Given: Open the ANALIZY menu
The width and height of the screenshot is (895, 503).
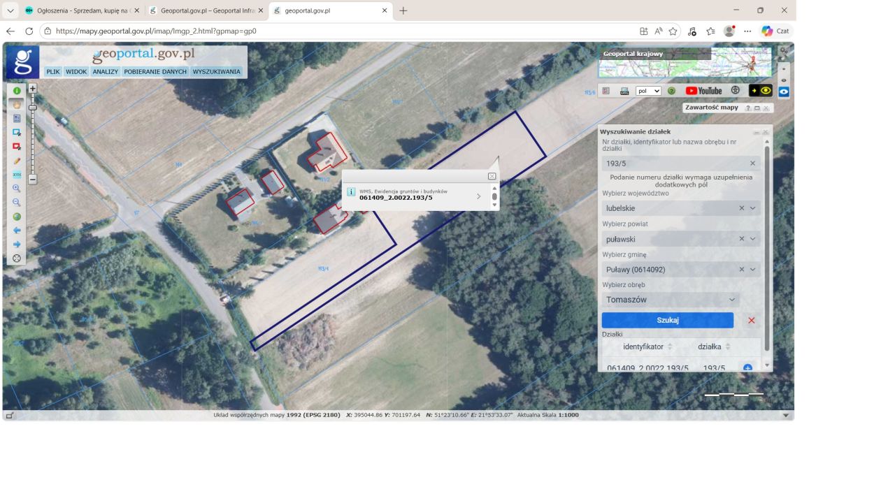Looking at the screenshot, I should tap(106, 71).
